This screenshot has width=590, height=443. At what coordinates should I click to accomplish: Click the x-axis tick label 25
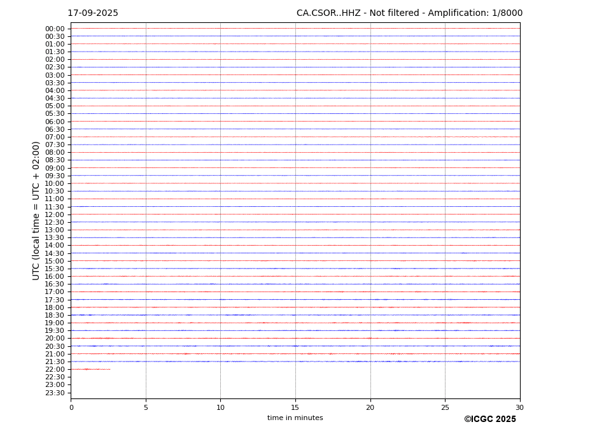click(445, 407)
